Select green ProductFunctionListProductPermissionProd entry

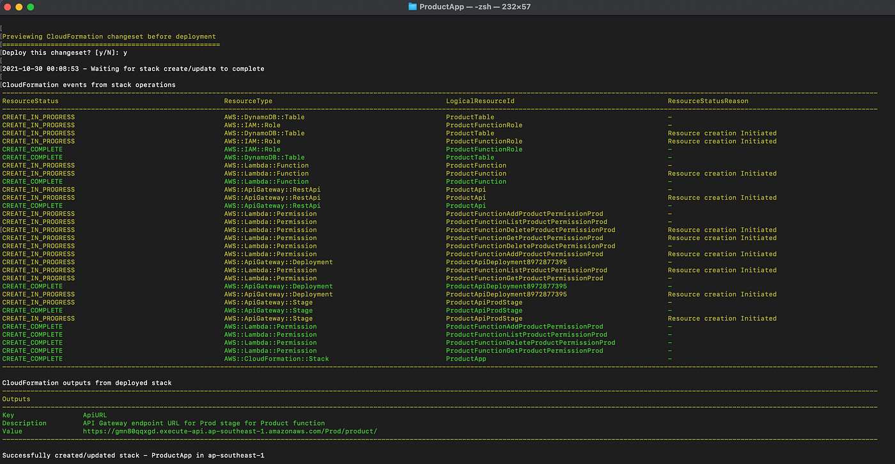[526, 334]
